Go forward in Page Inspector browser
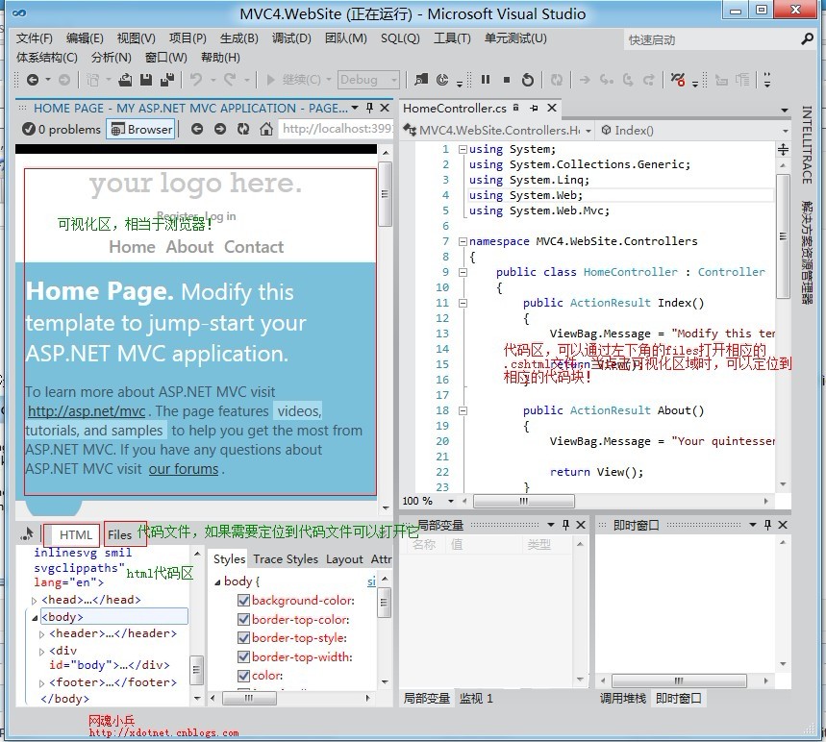 tap(219, 129)
